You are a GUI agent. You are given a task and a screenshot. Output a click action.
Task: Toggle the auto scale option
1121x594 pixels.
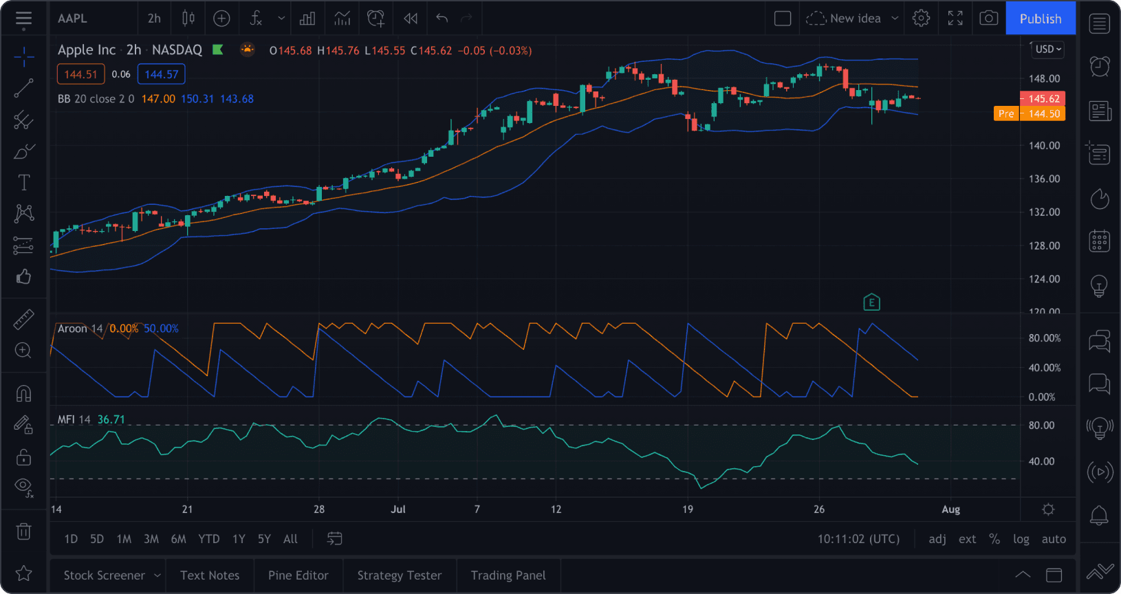pos(1053,539)
